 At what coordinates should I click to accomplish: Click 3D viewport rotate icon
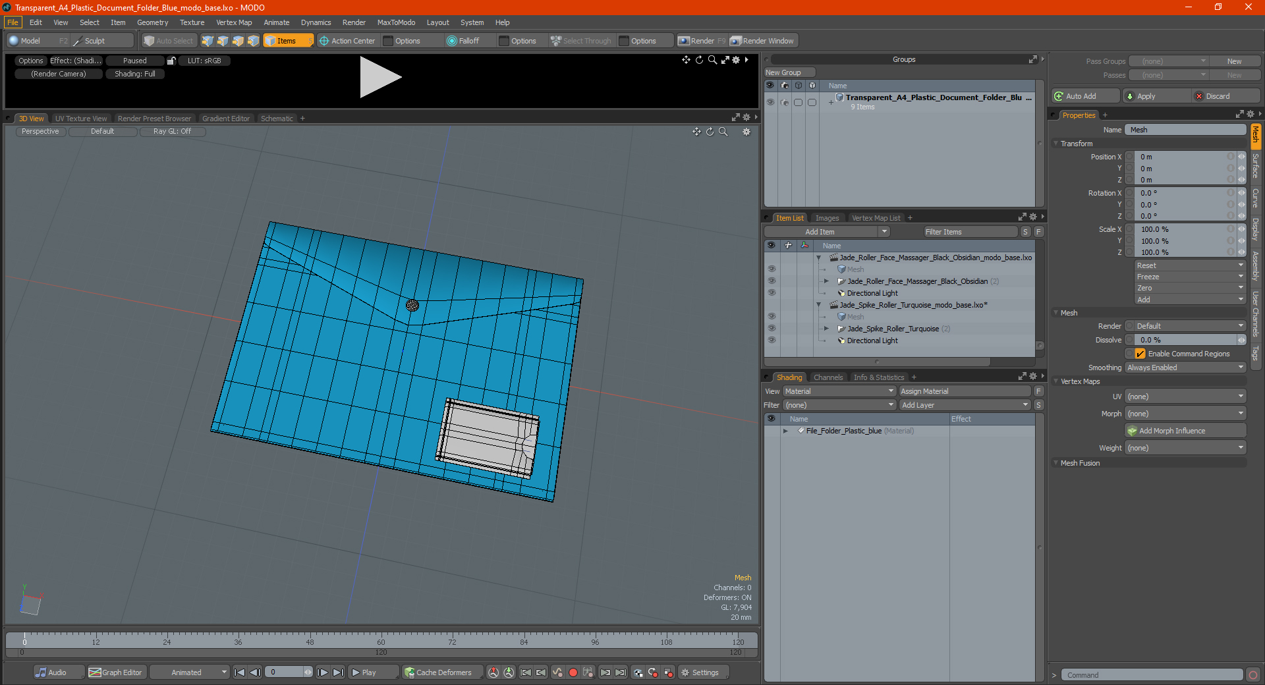(710, 132)
